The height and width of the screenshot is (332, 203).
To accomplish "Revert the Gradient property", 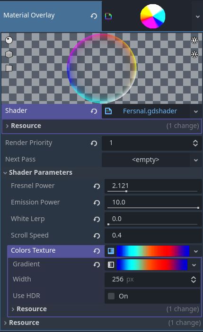I will (x=97, y=264).
